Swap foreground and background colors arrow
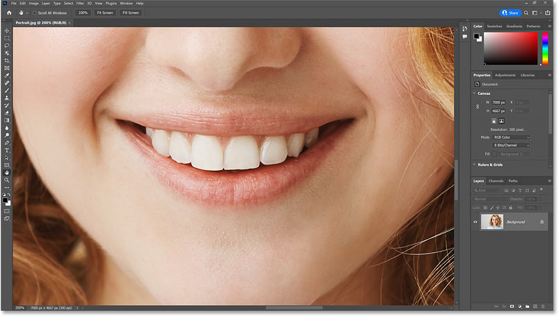This screenshot has width=559, height=317. pyautogui.click(x=9, y=194)
